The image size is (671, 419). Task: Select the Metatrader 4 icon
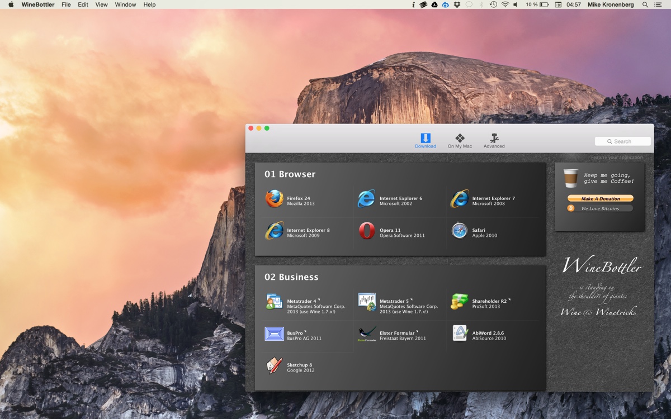274,302
